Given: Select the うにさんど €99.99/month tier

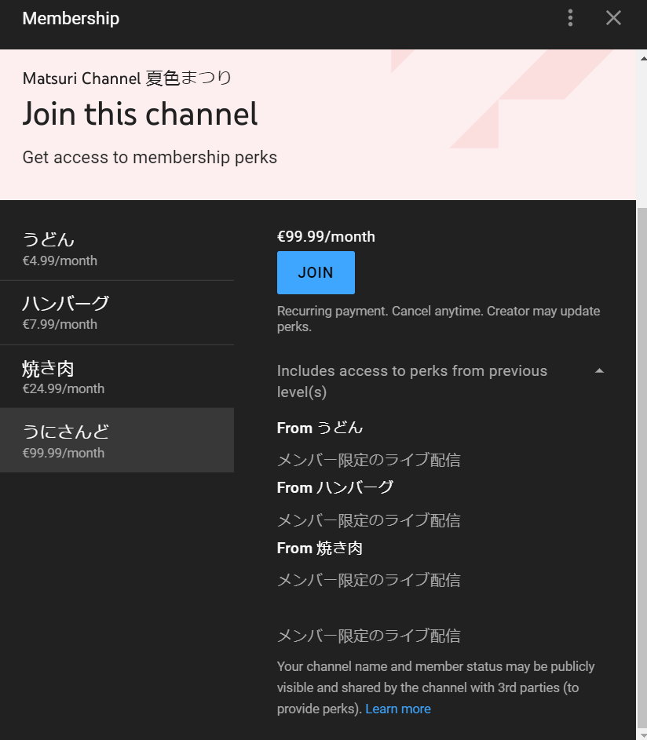Looking at the screenshot, I should pos(117,440).
